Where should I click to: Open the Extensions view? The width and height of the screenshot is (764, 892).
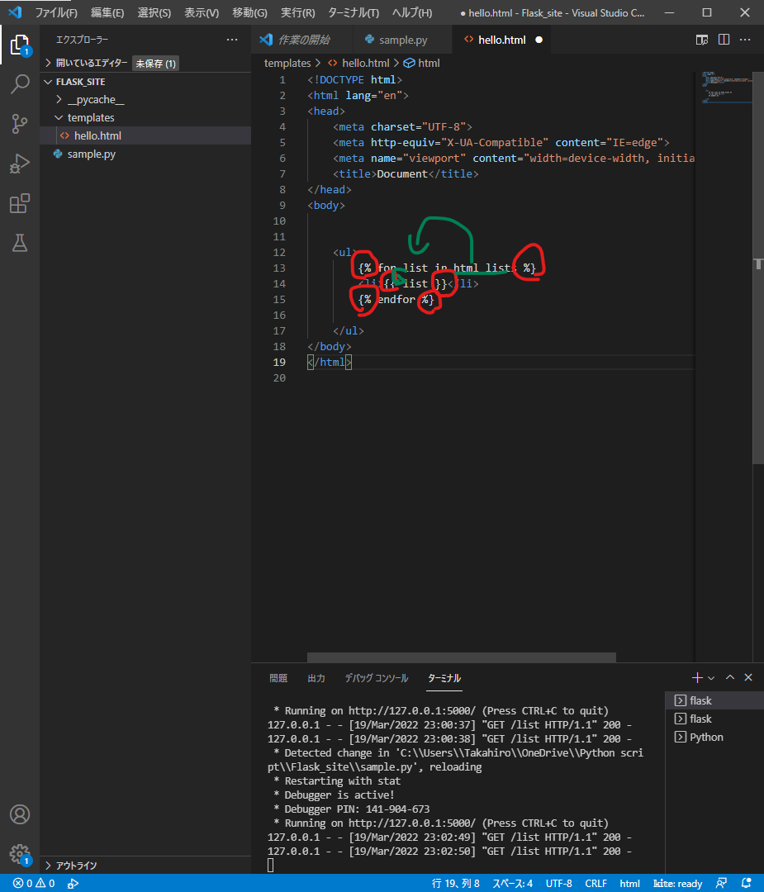20,203
